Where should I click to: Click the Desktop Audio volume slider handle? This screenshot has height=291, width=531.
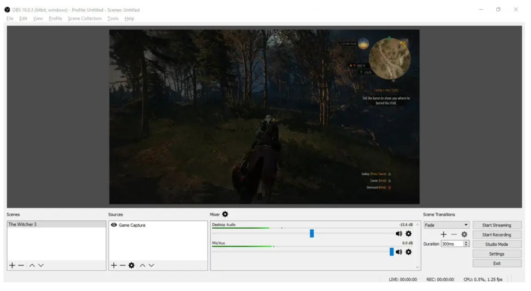point(312,234)
